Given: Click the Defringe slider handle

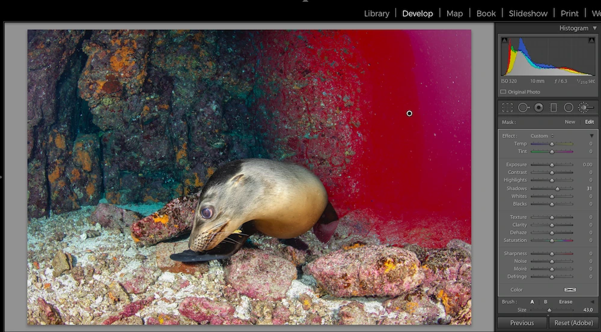Looking at the screenshot, I should pos(552,277).
